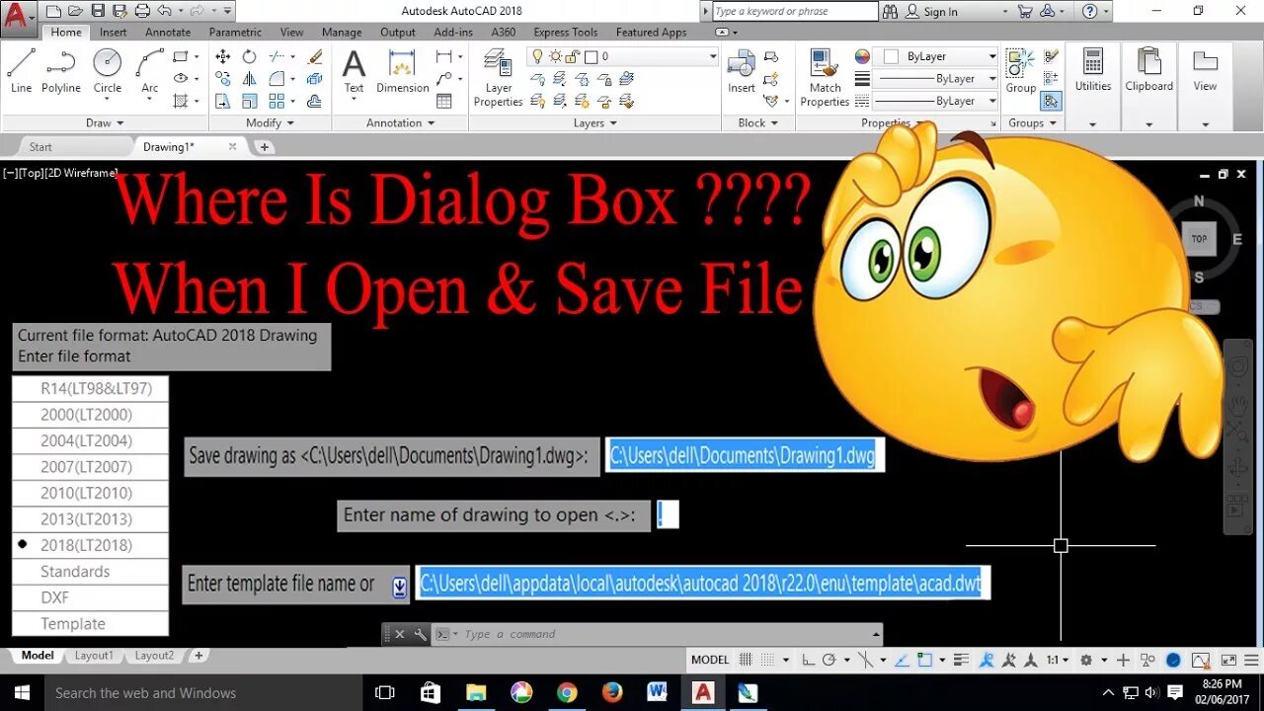Expand the Modify panel

[271, 122]
